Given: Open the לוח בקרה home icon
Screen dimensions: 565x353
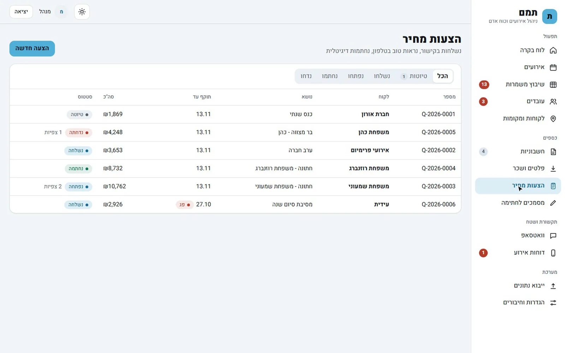Looking at the screenshot, I should (553, 50).
